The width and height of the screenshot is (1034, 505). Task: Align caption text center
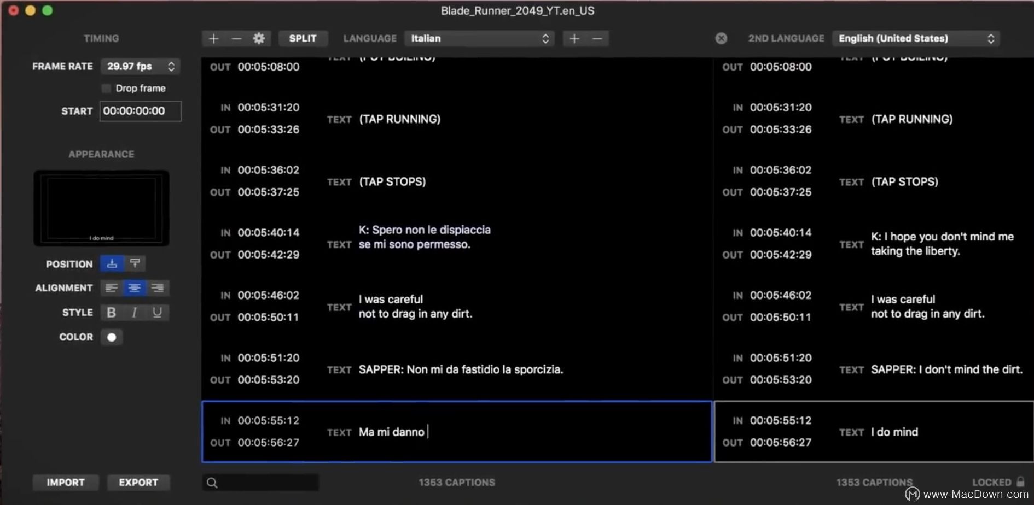click(135, 287)
